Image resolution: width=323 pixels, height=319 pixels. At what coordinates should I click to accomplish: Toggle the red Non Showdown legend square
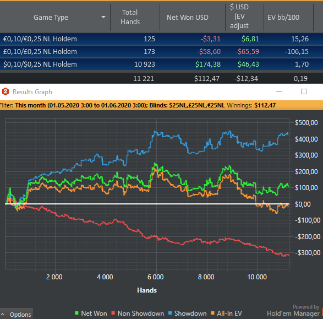click(113, 313)
